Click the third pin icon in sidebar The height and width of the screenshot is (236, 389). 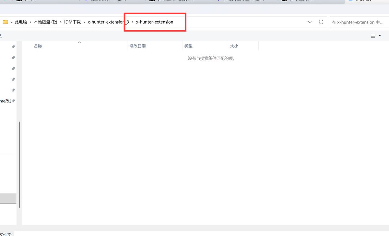pos(13,69)
